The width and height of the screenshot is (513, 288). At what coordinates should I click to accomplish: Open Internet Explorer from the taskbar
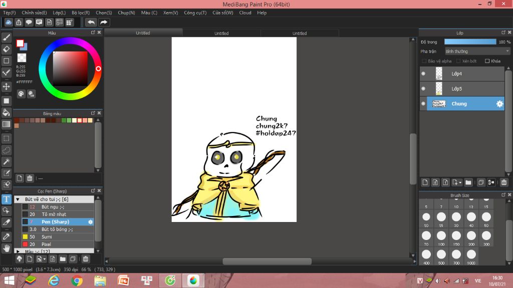(x=54, y=280)
